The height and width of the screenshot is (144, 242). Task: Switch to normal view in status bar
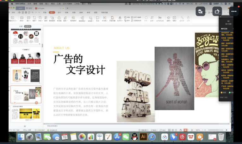tap(169, 130)
